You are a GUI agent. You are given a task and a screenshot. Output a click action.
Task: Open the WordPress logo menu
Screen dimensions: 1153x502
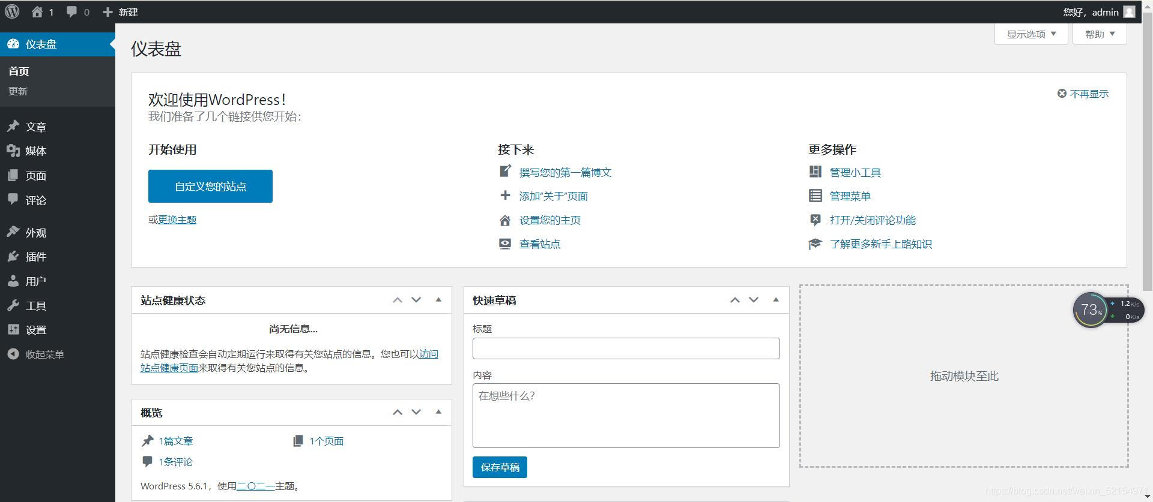click(x=12, y=12)
